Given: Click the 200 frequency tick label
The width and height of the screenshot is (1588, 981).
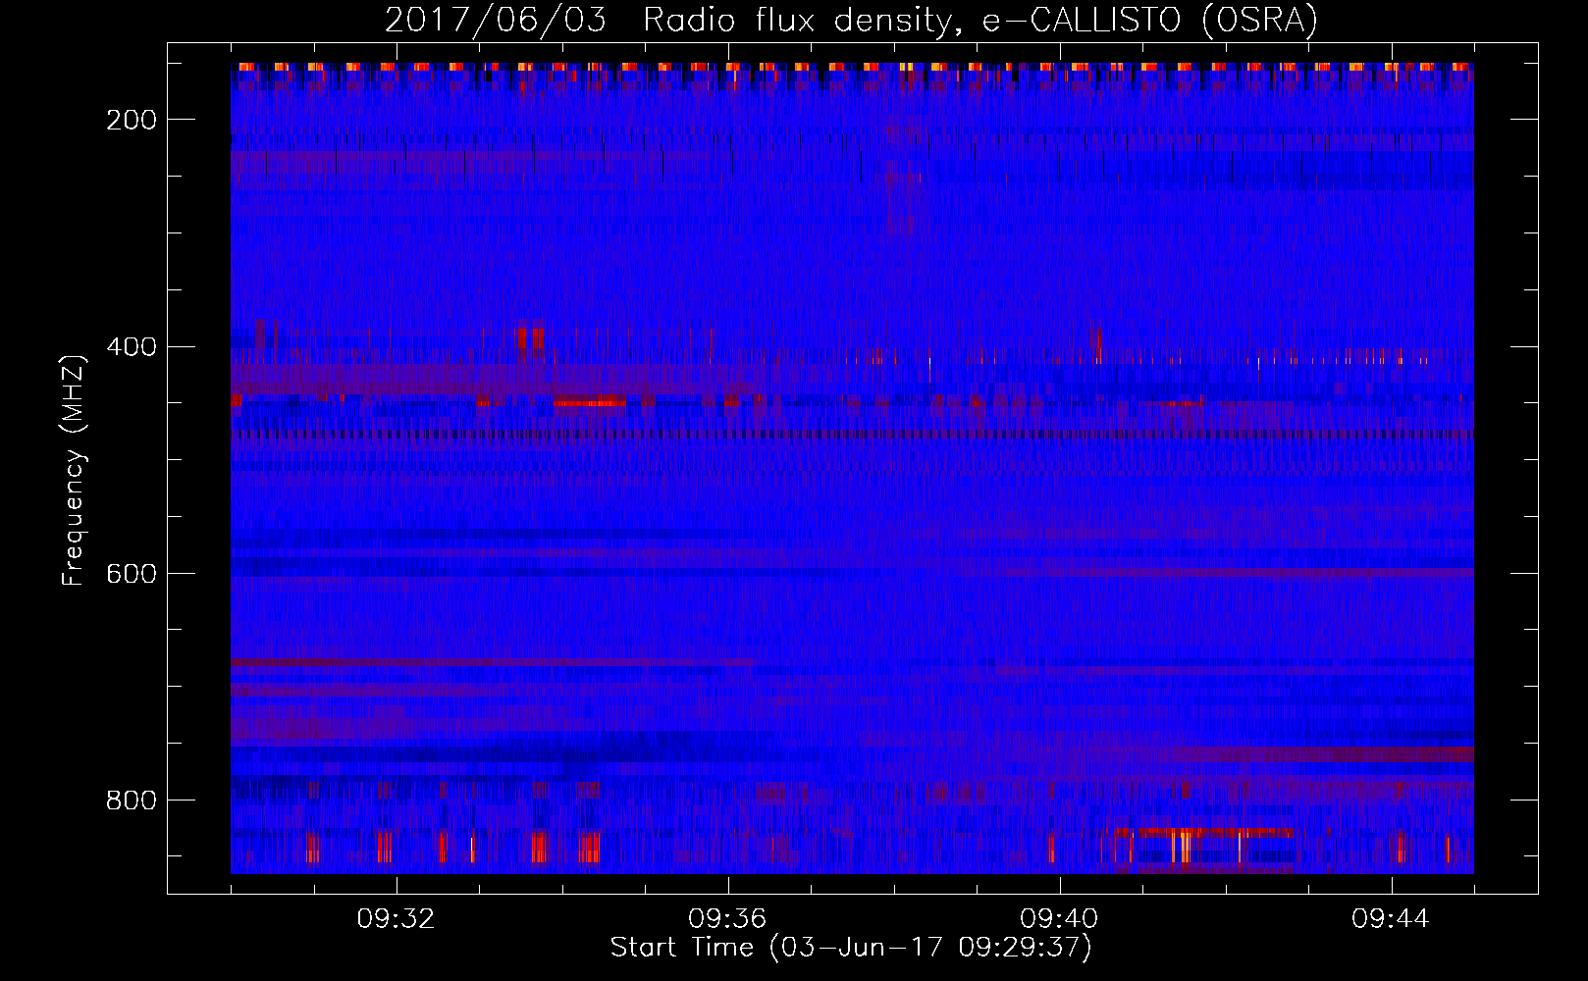Looking at the screenshot, I should click(x=132, y=120).
